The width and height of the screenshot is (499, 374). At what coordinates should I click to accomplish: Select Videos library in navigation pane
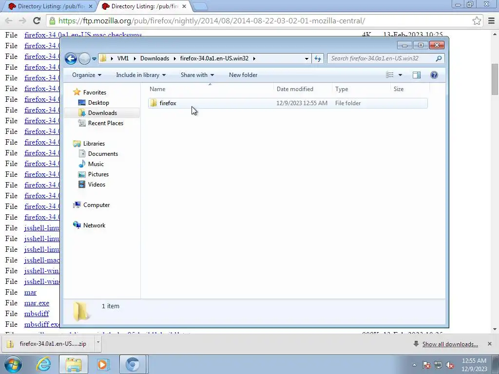coord(96,185)
